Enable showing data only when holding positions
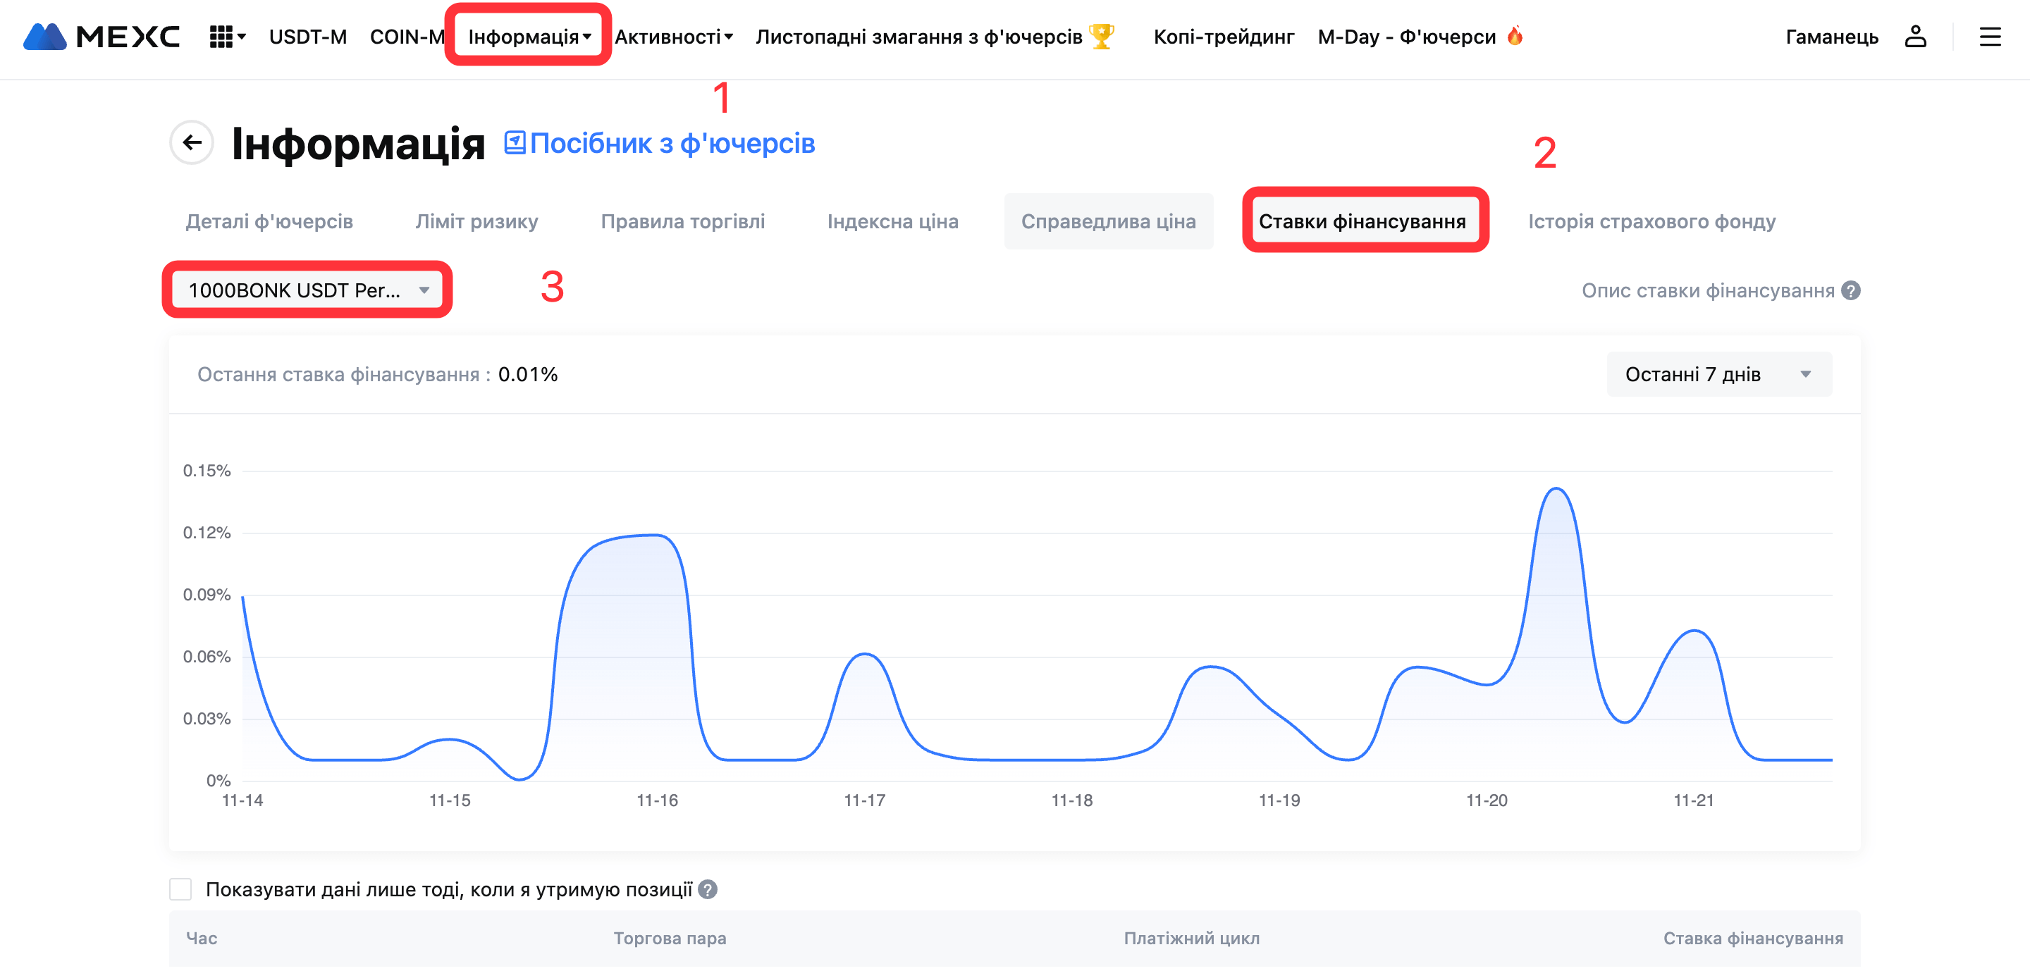2030x971 pixels. pyautogui.click(x=180, y=889)
